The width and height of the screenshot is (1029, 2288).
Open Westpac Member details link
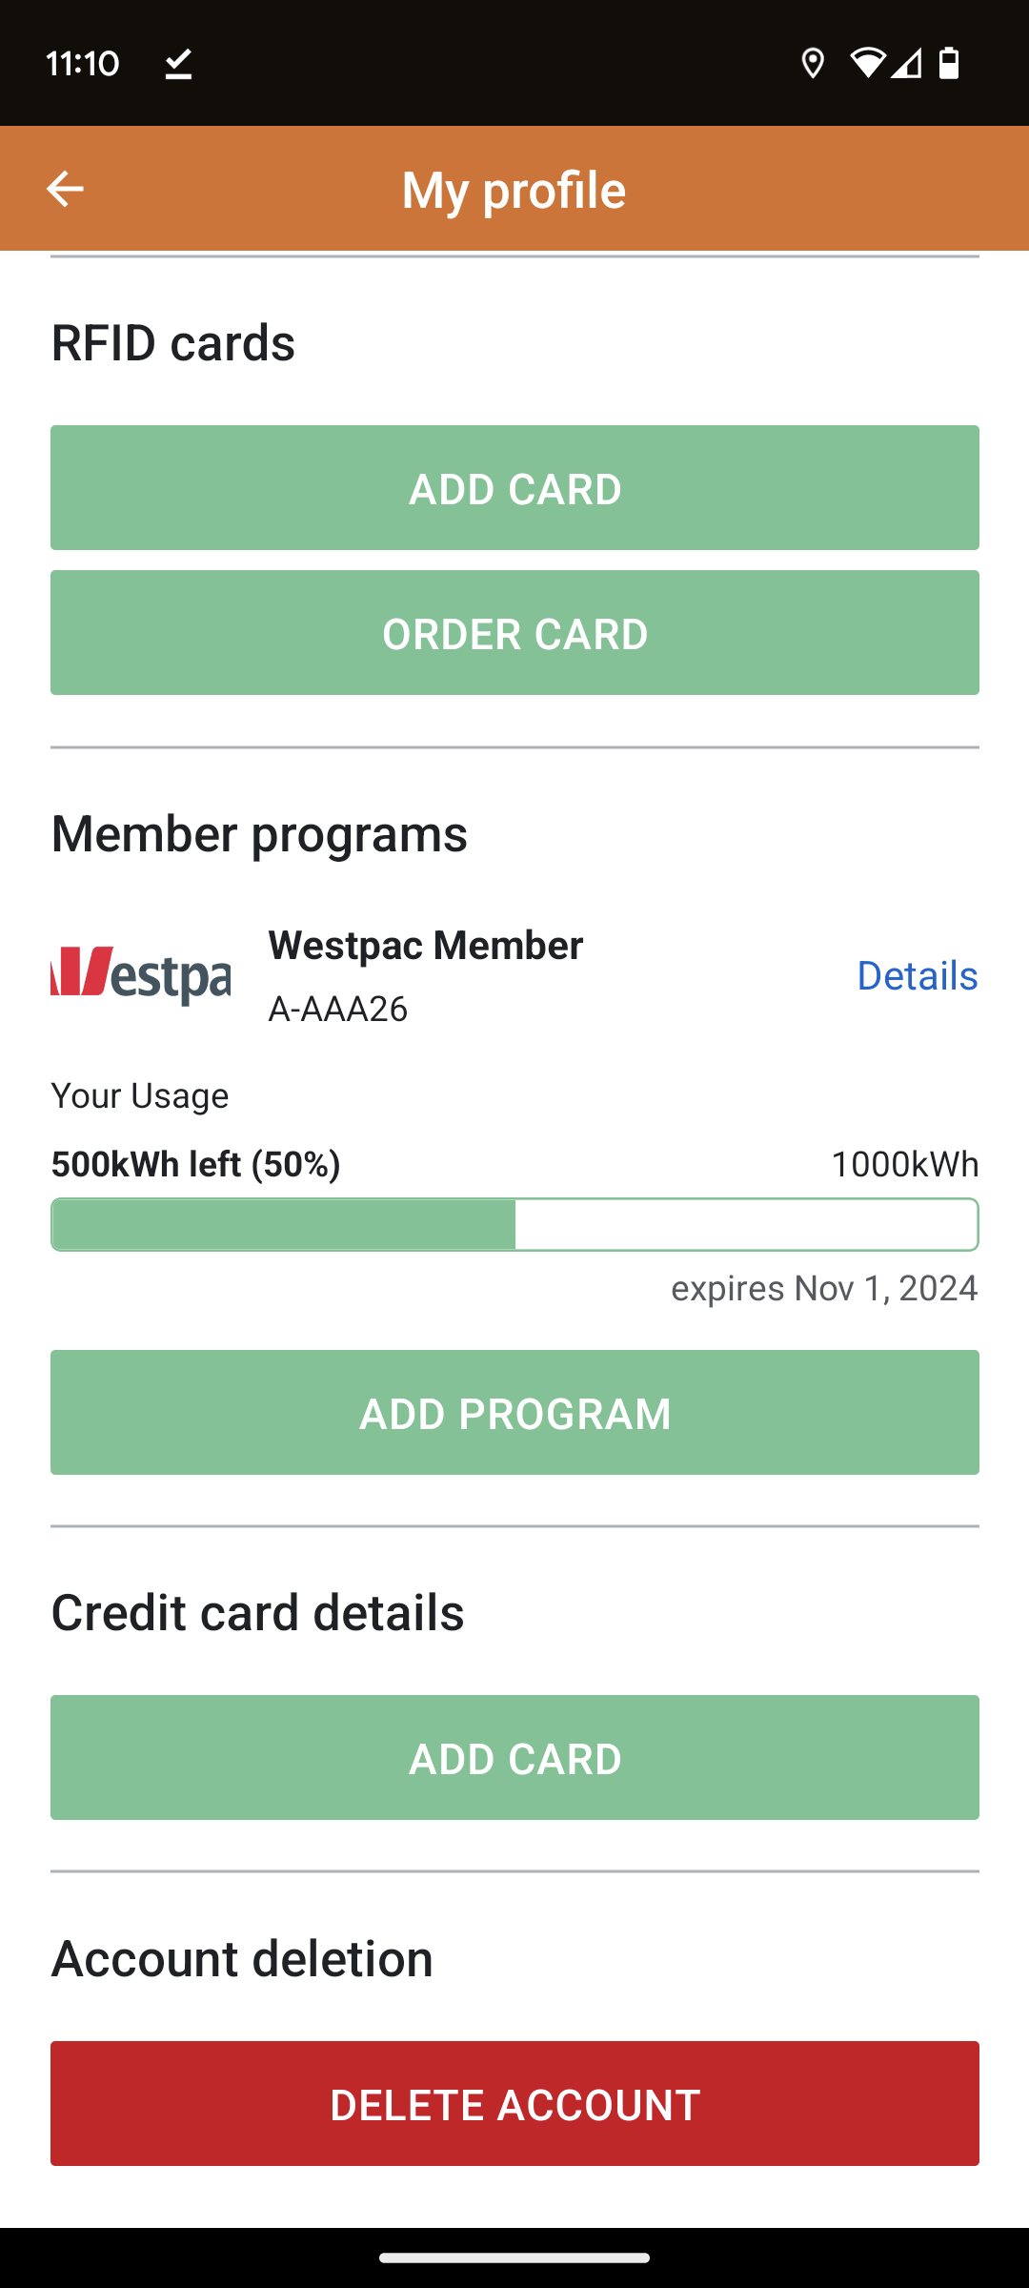(917, 975)
